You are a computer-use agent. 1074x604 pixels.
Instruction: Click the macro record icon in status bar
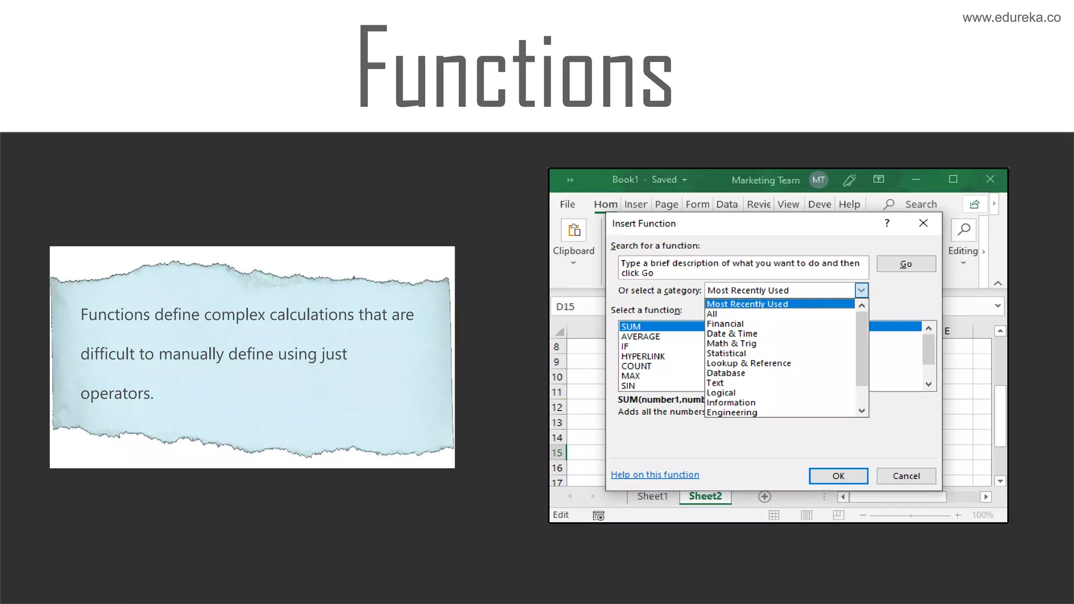click(x=598, y=515)
